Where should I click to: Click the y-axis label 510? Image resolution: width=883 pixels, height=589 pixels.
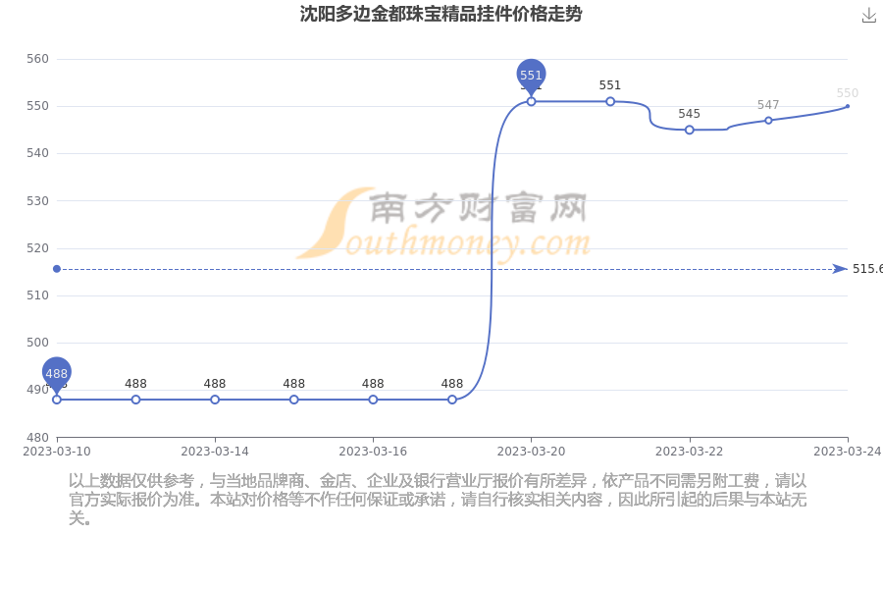(37, 295)
